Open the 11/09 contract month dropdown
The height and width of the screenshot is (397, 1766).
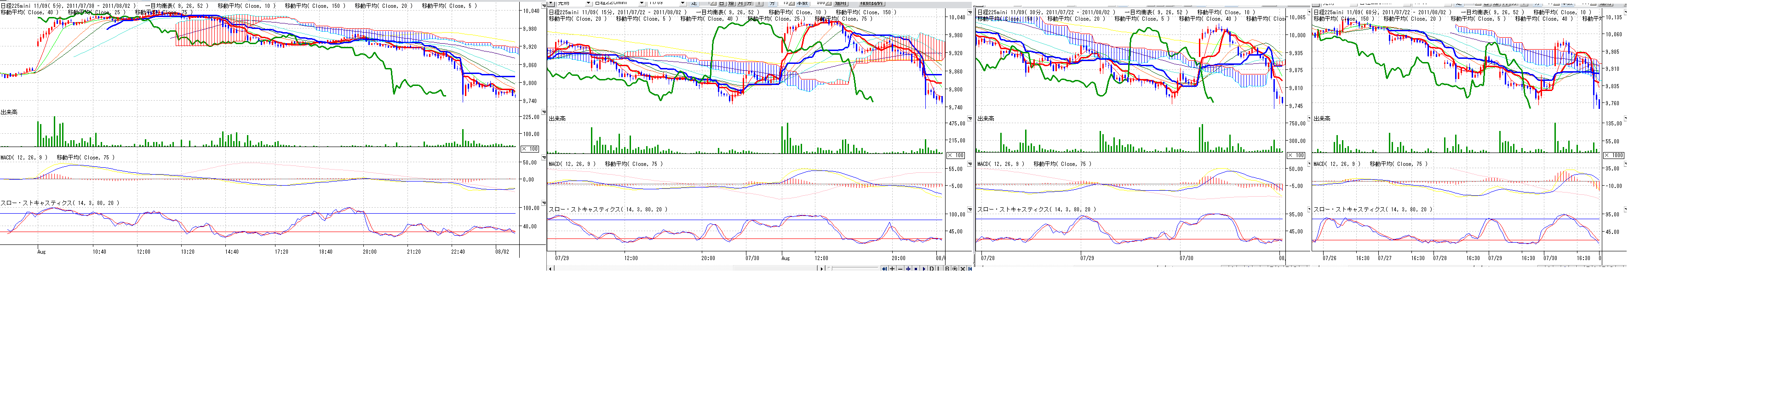point(683,3)
